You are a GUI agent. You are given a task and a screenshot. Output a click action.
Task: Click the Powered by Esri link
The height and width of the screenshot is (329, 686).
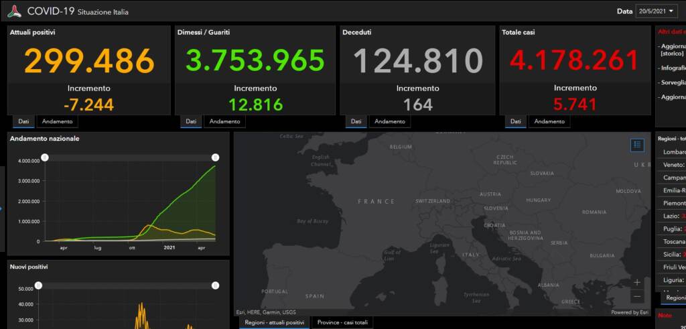[x=629, y=312]
